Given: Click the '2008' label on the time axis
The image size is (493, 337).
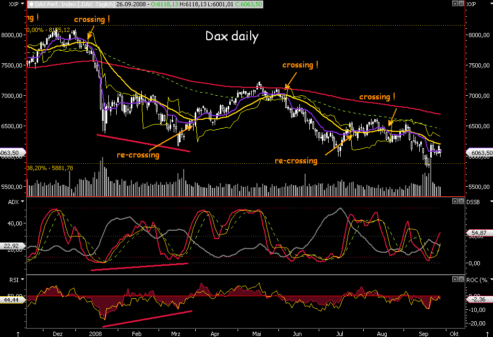Looking at the screenshot, I should point(96,334).
